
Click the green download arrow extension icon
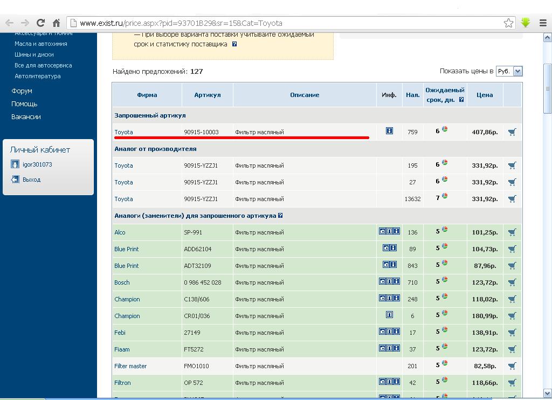[526, 23]
